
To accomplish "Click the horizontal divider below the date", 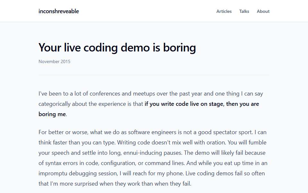I will click(154, 75).
